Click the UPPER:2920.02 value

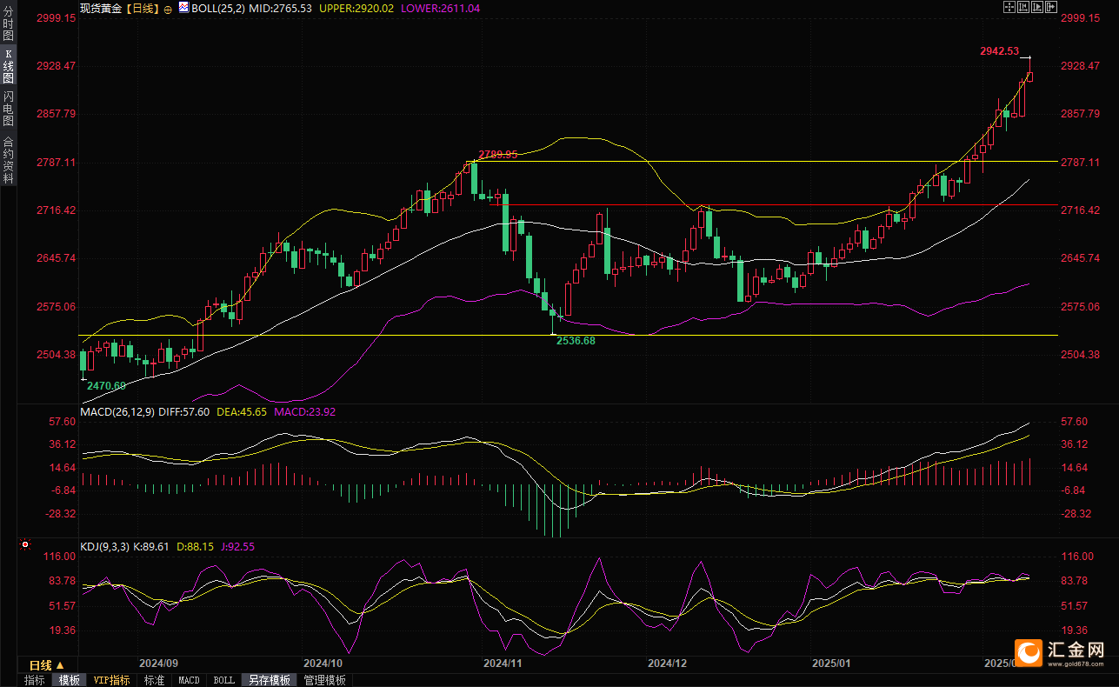(356, 8)
